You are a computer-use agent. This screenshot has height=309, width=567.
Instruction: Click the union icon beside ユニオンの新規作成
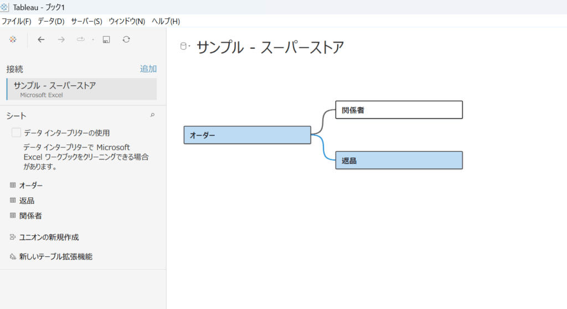[x=13, y=237]
